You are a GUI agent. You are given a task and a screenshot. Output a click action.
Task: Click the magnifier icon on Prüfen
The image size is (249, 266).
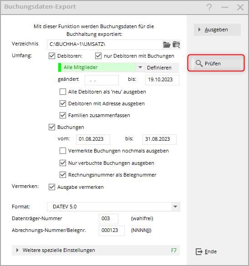point(199,64)
